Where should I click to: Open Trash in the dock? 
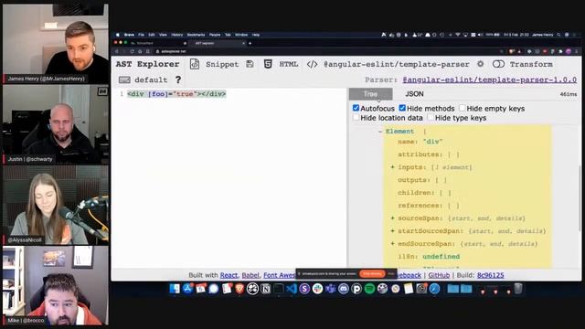click(x=518, y=289)
